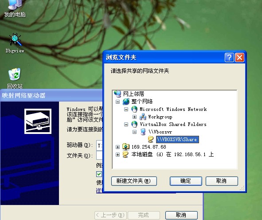The width and height of the screenshot is (262, 220).
Task: Collapse VirtualBox Shared Folders node
Action: point(126,124)
